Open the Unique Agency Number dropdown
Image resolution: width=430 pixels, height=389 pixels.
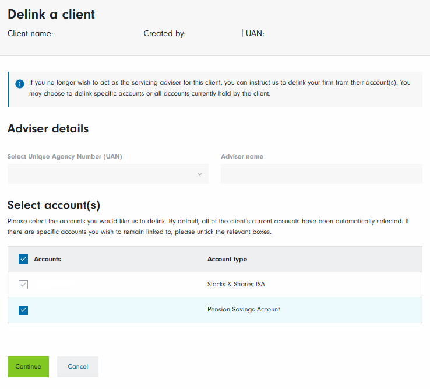(x=108, y=174)
